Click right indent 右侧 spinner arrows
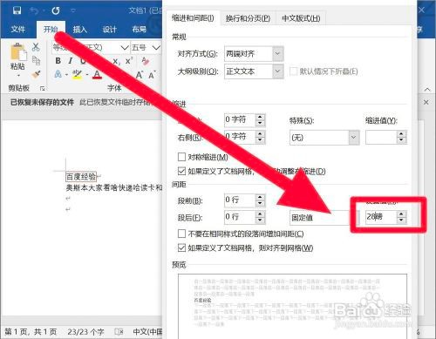 click(260, 137)
